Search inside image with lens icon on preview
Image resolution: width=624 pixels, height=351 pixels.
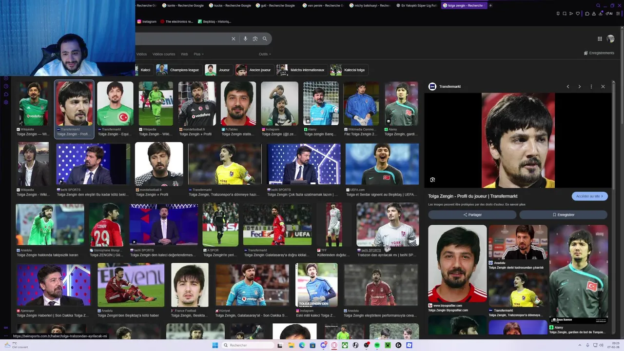point(432,180)
